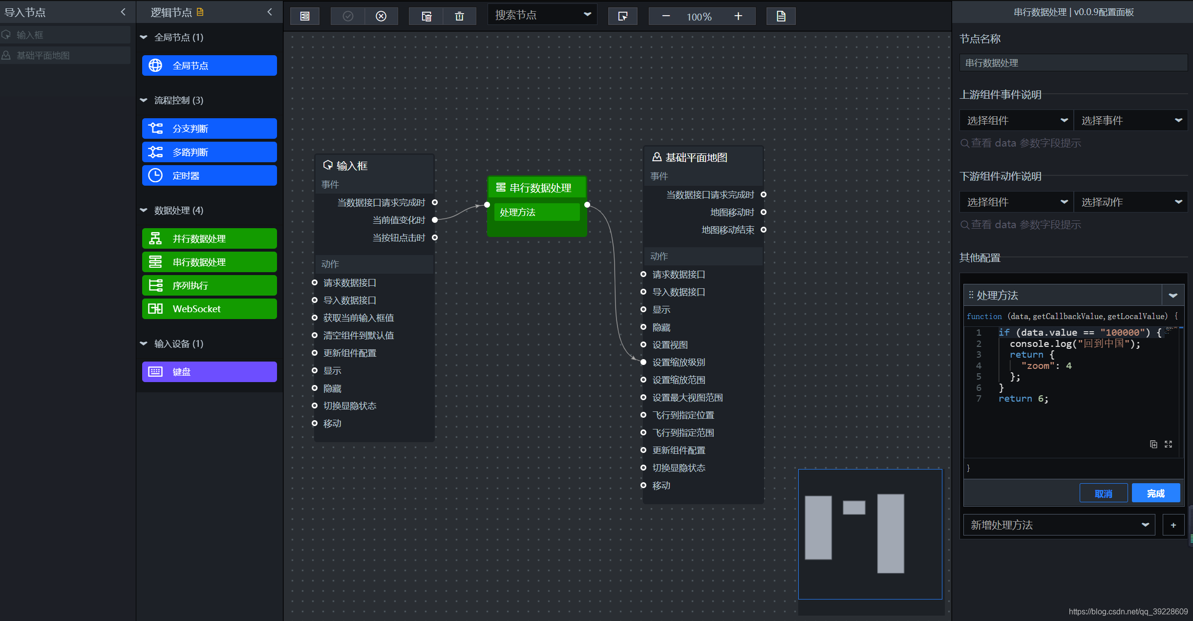
Task: Select the 串行数据处理 node in sidebar
Action: tap(209, 262)
